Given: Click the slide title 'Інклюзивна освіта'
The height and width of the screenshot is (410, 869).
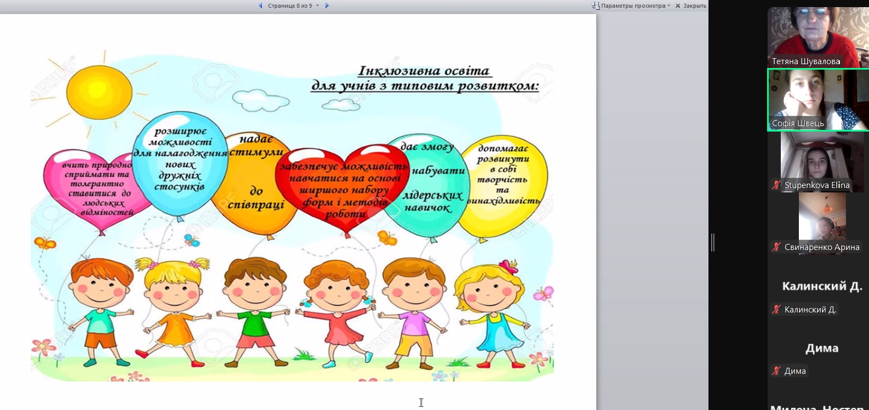Looking at the screenshot, I should coord(424,71).
